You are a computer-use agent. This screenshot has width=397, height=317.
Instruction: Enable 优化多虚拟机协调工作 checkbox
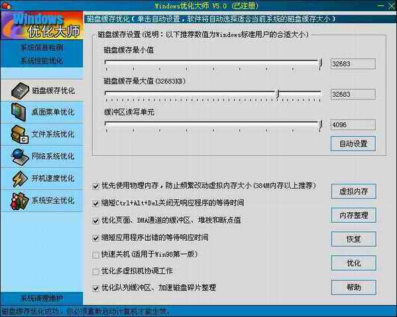tap(95, 272)
